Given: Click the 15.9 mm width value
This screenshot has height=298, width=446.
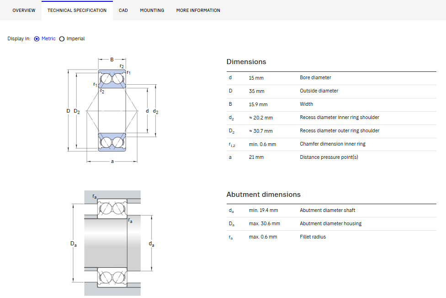Looking at the screenshot, I should (x=258, y=104).
